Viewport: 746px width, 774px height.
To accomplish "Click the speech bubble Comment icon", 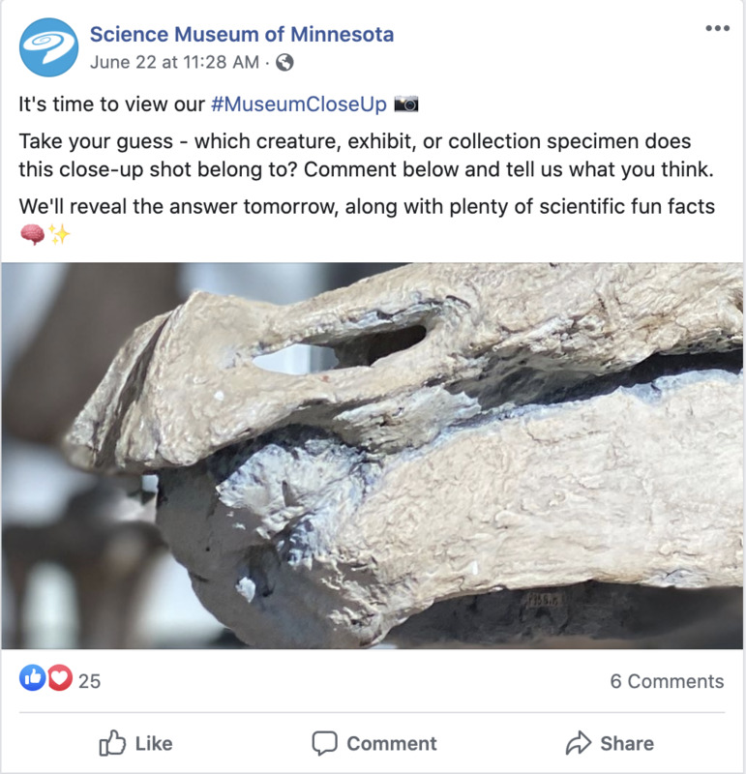I will point(324,743).
